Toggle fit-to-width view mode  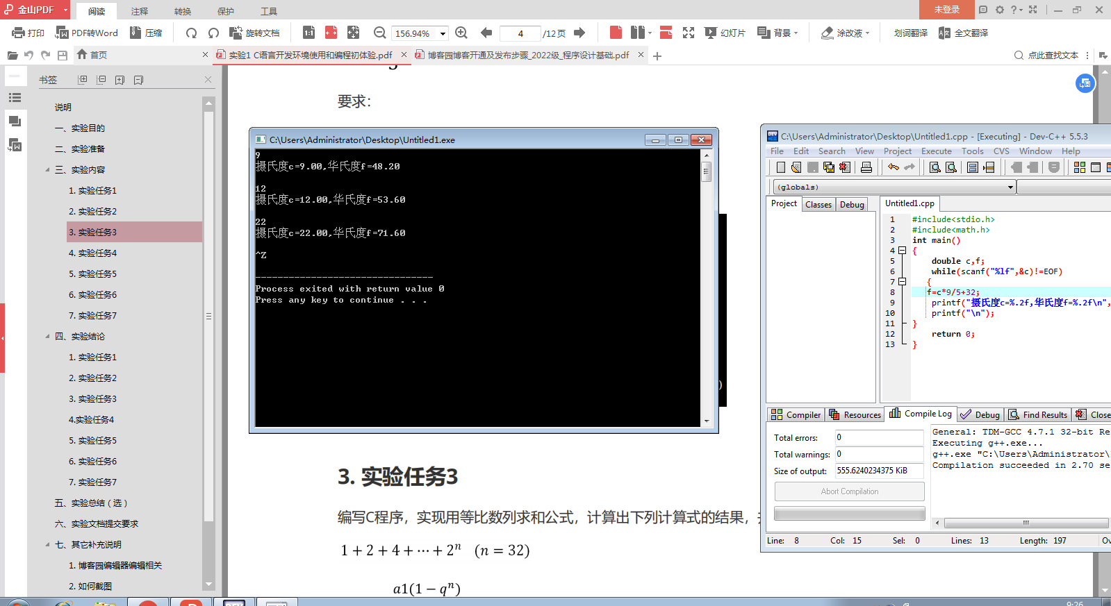[x=331, y=33]
